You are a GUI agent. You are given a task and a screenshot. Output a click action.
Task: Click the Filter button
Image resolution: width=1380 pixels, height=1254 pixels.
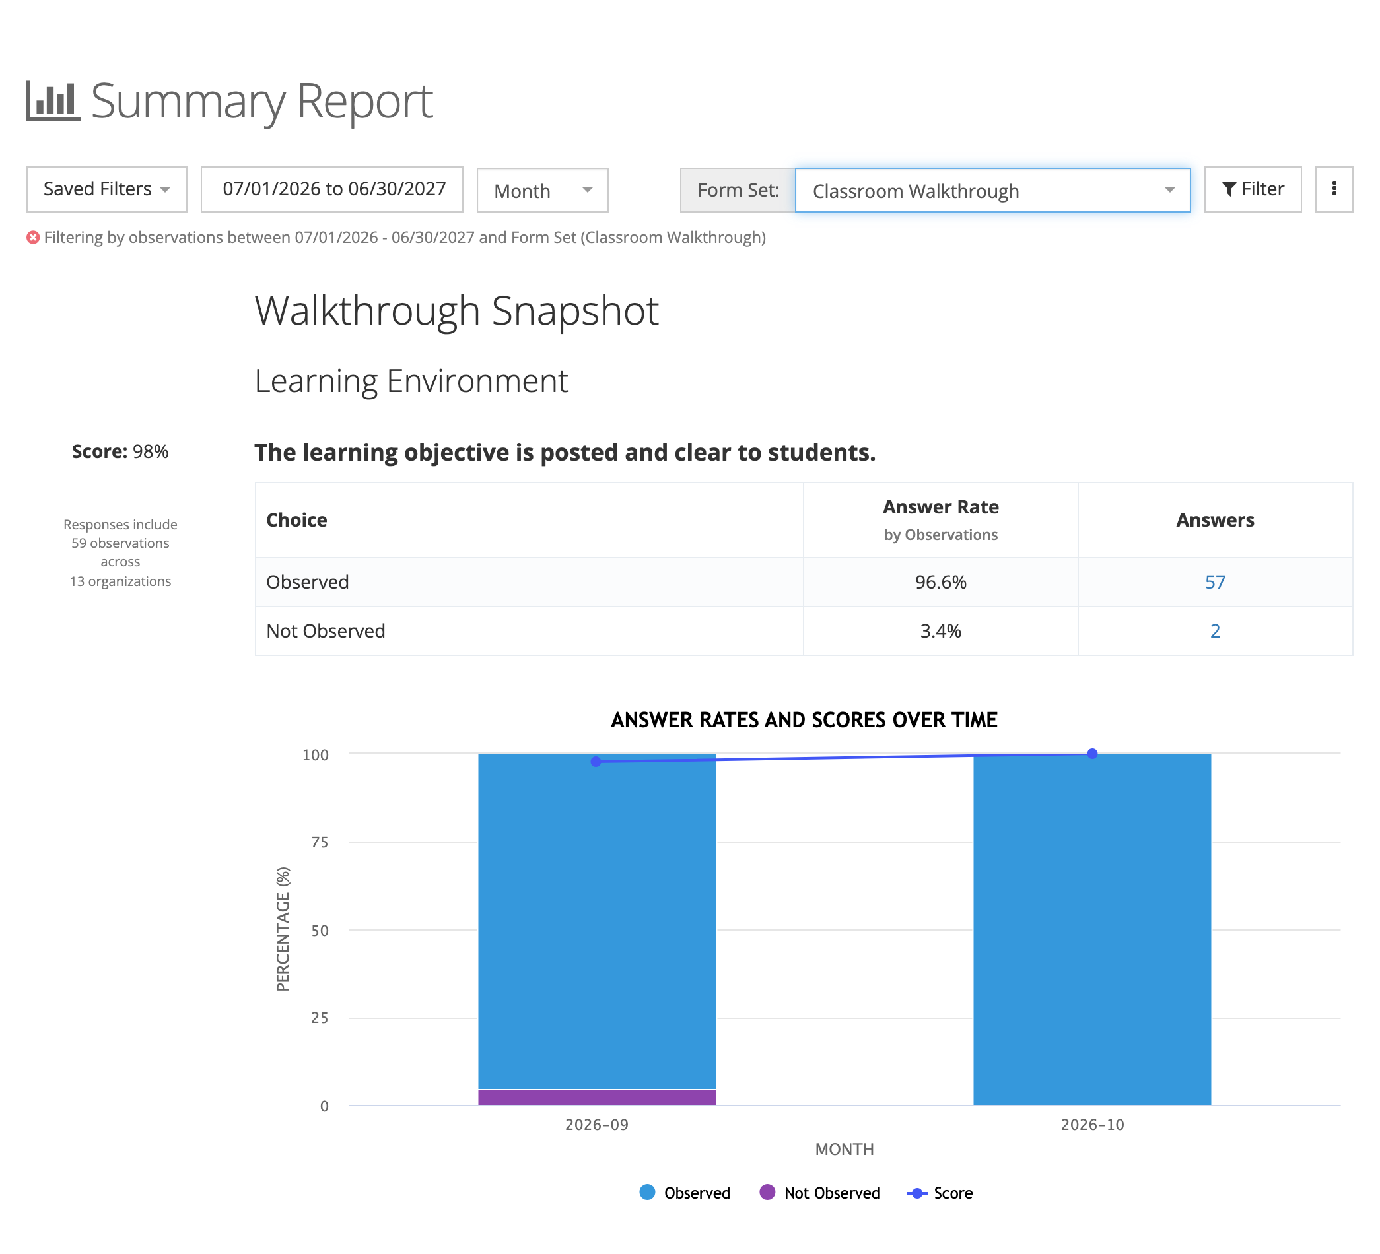[1253, 189]
